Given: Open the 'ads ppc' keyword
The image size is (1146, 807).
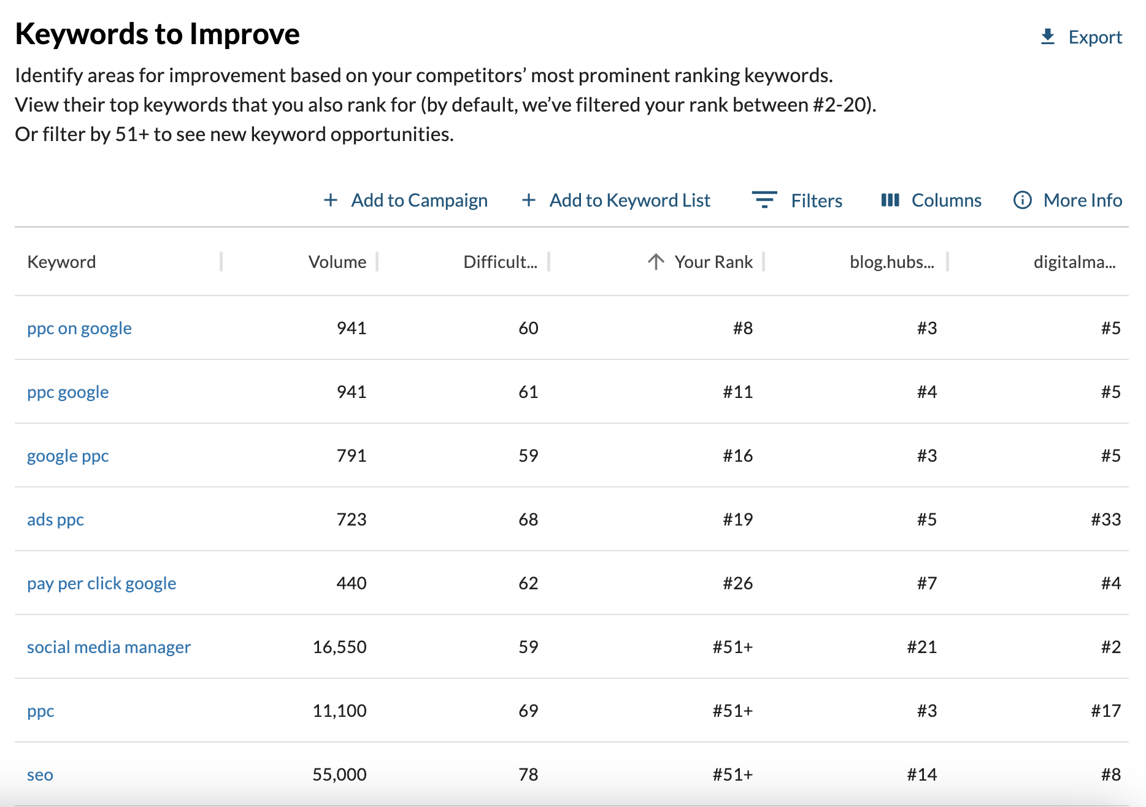Looking at the screenshot, I should 55,519.
